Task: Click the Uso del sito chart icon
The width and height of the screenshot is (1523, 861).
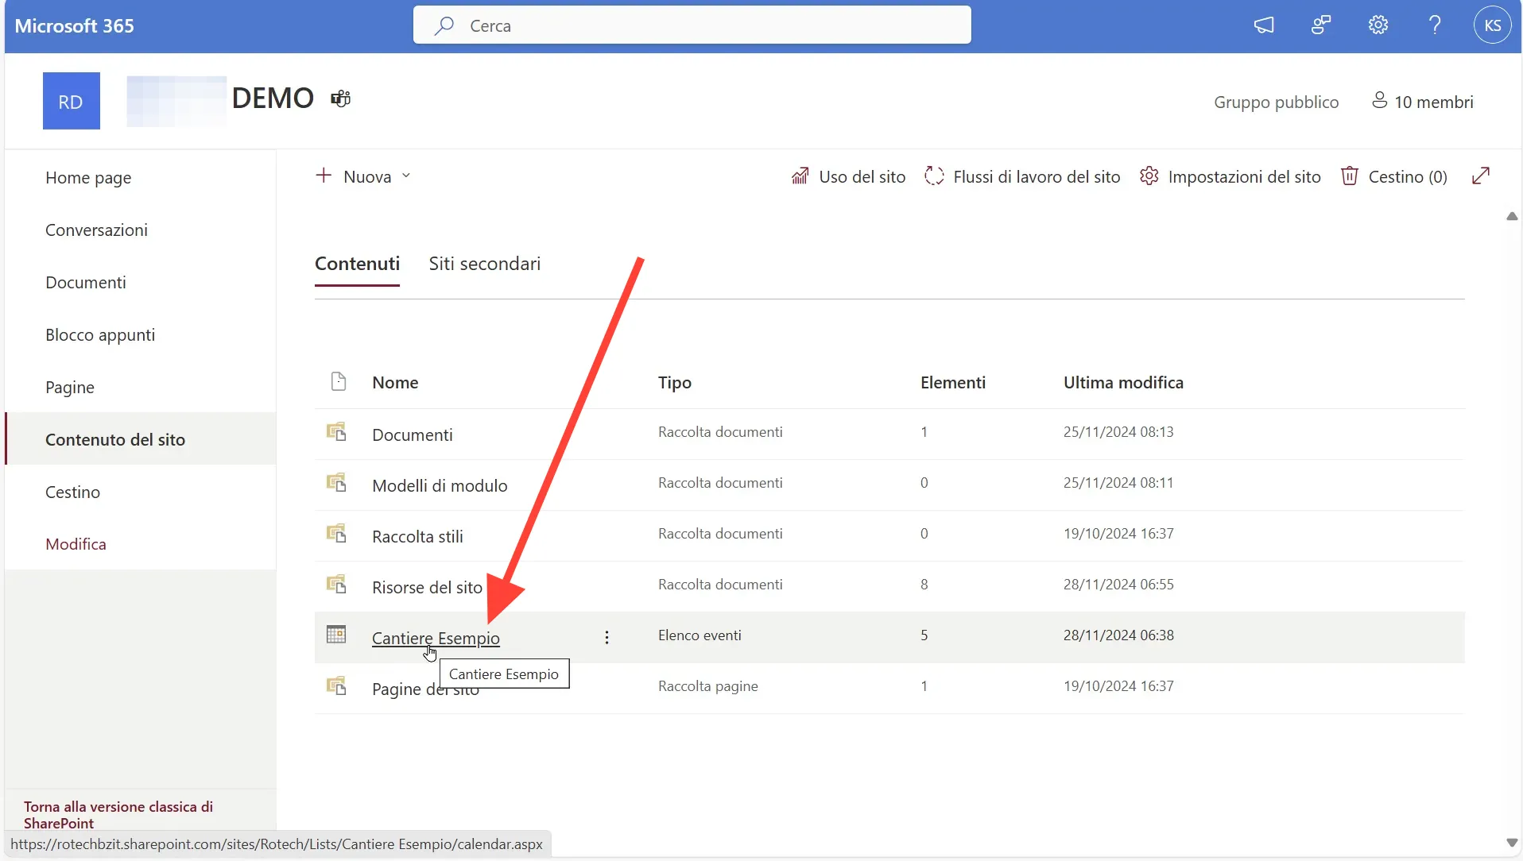Action: click(x=800, y=176)
